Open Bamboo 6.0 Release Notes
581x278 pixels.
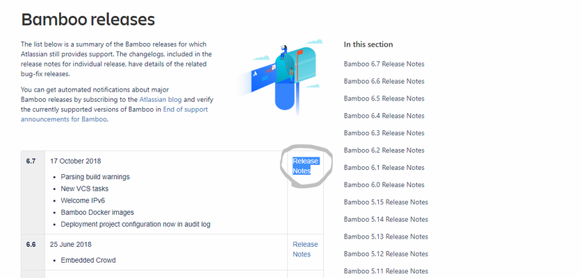point(384,185)
